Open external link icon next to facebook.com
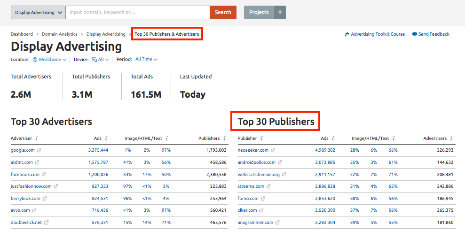The width and height of the screenshot is (465, 232). pos(44,175)
